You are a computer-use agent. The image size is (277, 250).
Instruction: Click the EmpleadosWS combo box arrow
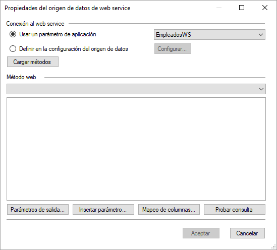coord(261,35)
